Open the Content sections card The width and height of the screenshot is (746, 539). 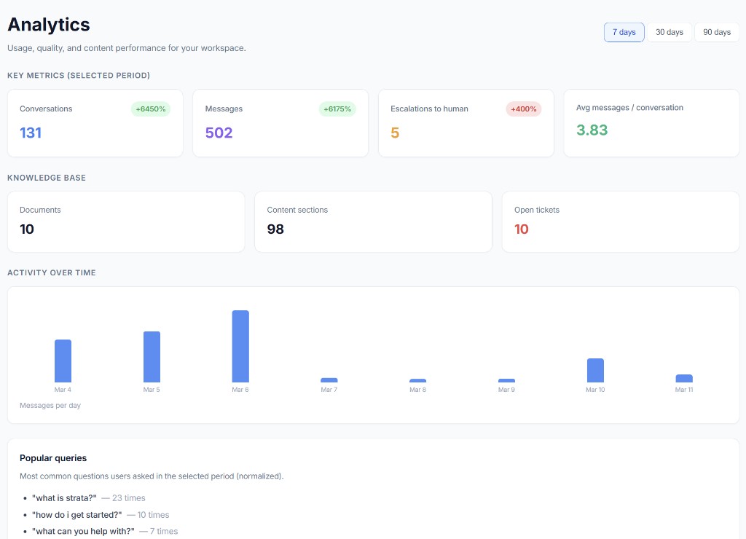pyautogui.click(x=372, y=221)
